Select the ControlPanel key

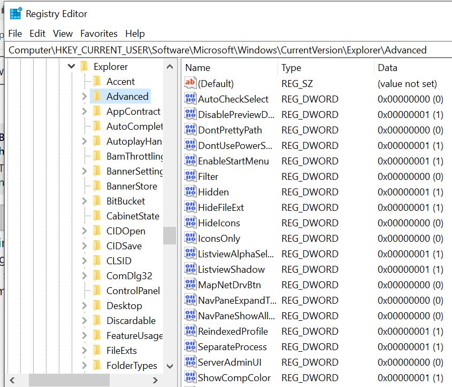pyautogui.click(x=133, y=290)
